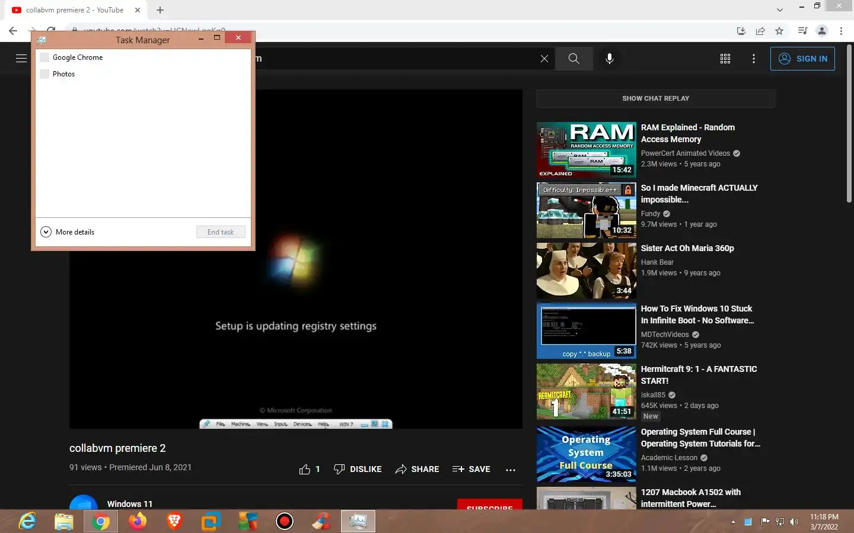The image size is (854, 533).
Task: Open PowerCert Animated Videos channel
Action: [686, 153]
